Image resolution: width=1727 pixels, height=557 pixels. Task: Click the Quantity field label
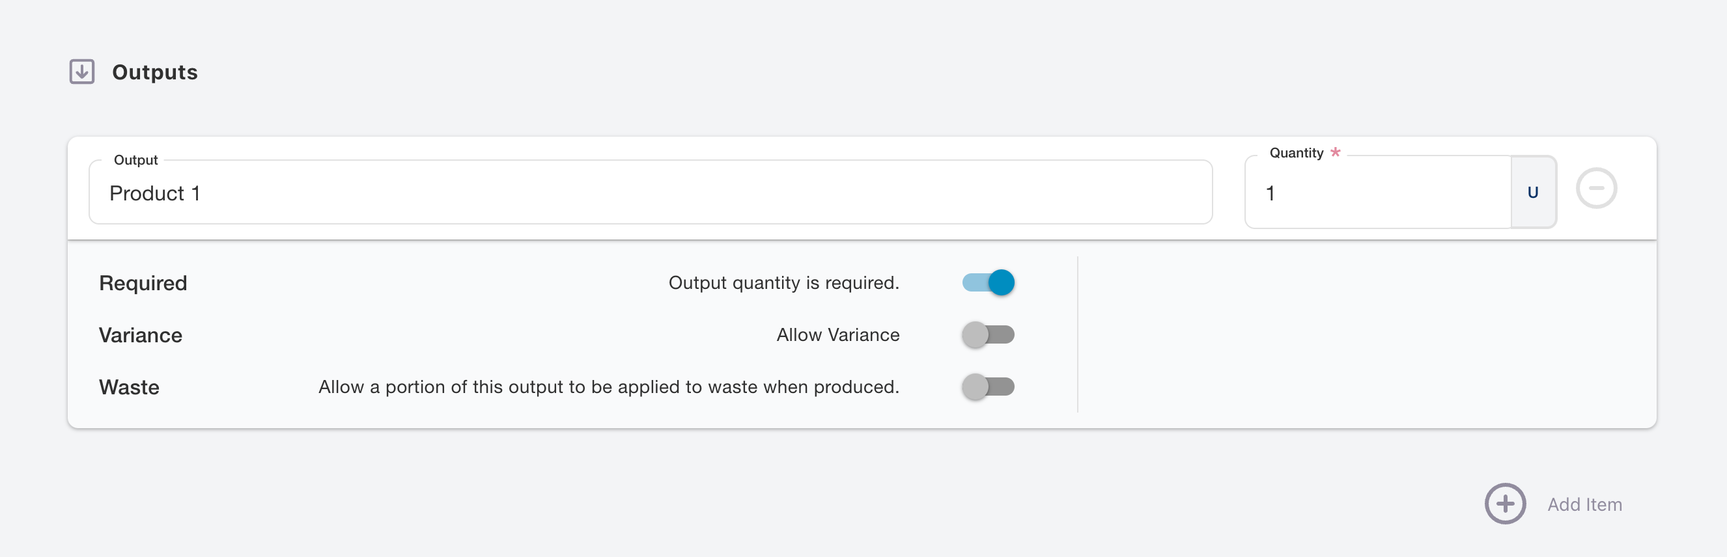(x=1296, y=153)
